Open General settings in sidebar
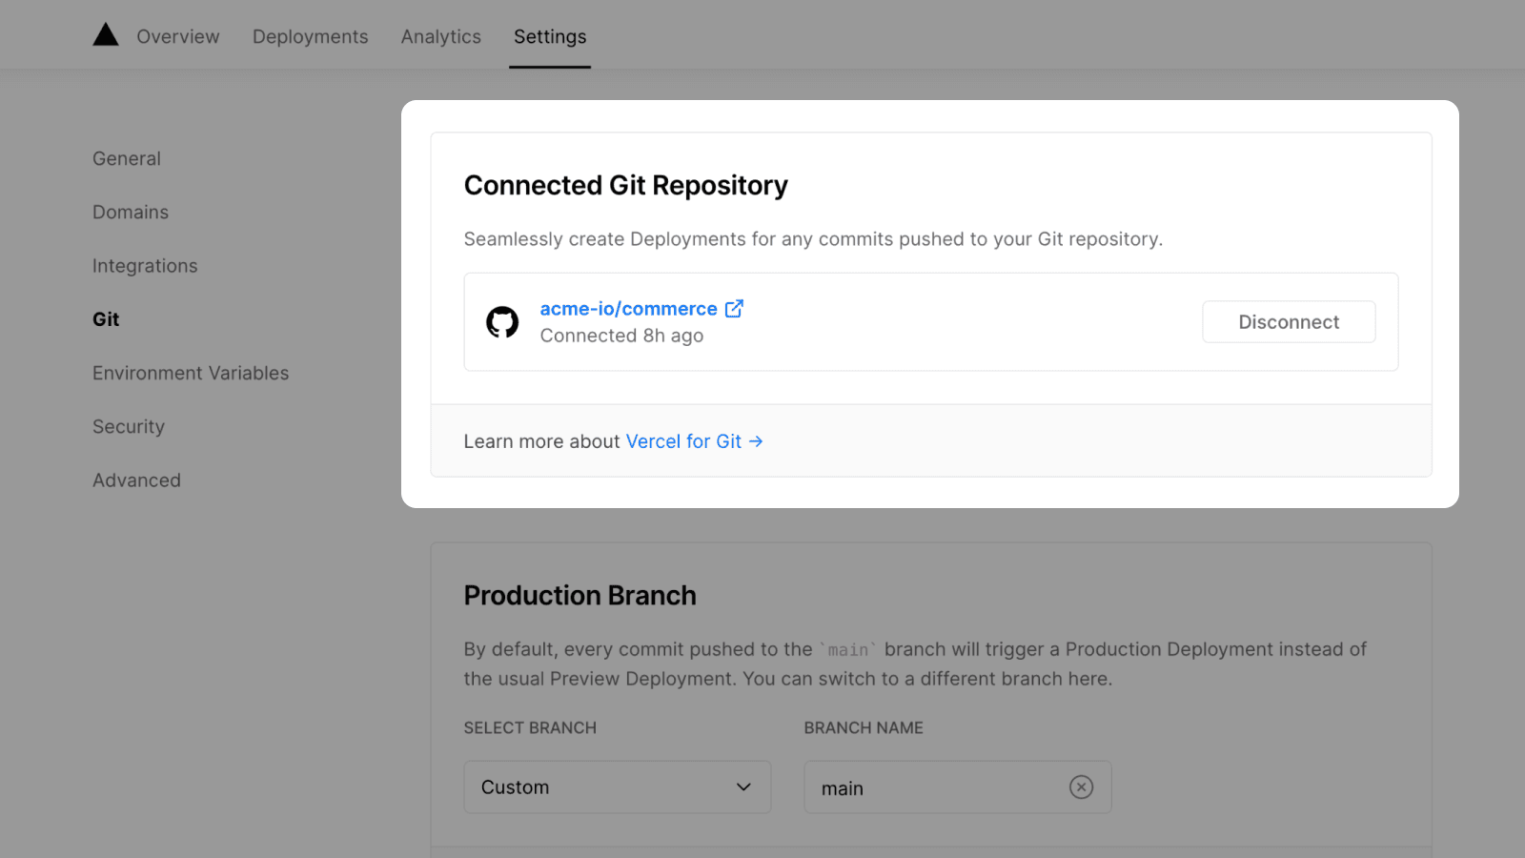1525x858 pixels. 127,158
